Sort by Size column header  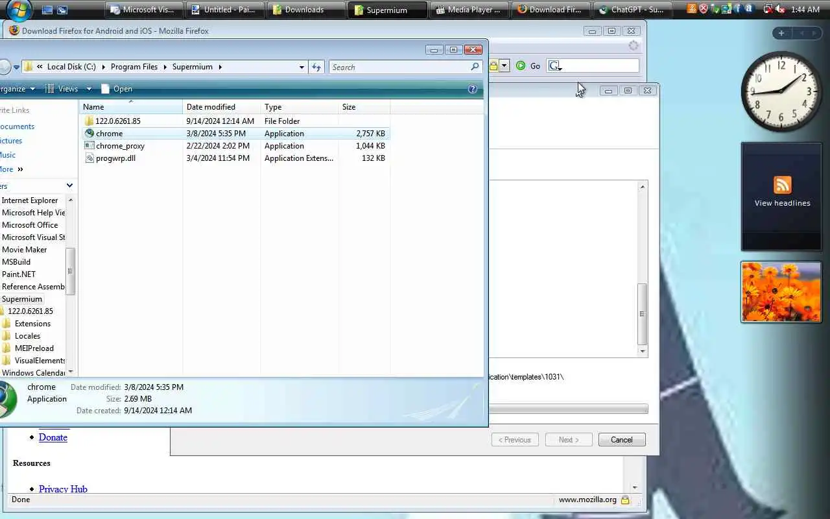coord(364,107)
